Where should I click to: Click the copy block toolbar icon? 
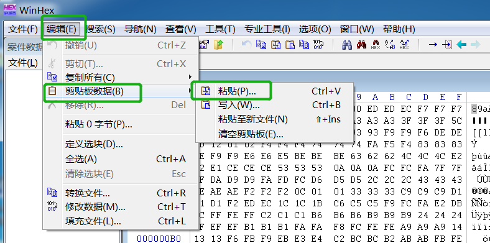pyautogui.click(x=261, y=45)
